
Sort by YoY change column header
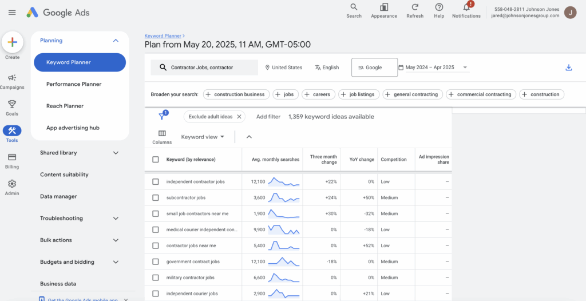tap(362, 160)
